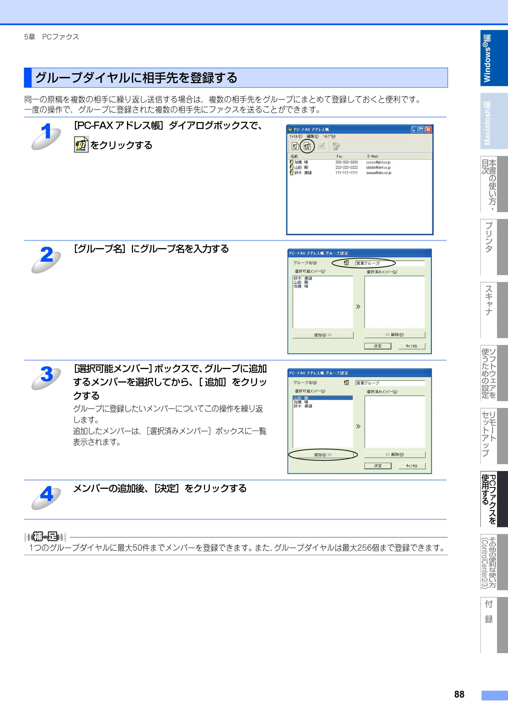This screenshot has width=508, height=720.
Task: Click << 解除(R) button in step 2 dialog
Action: (x=395, y=335)
